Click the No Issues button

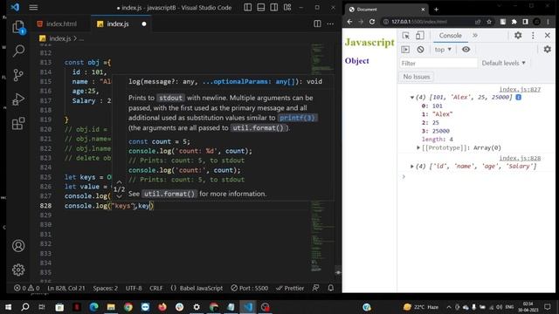[x=416, y=77]
